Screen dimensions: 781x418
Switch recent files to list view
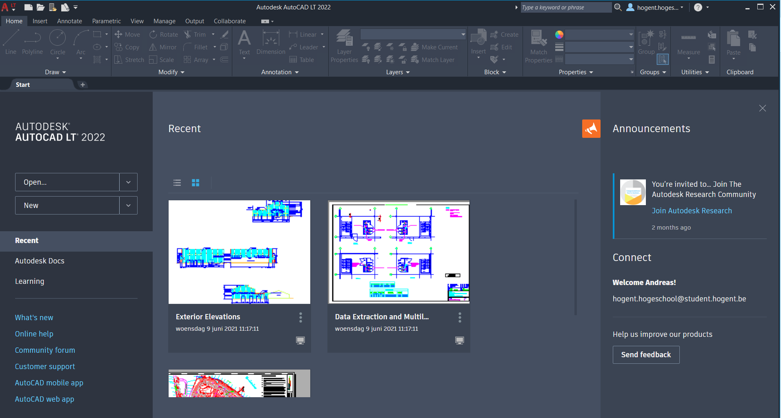[x=177, y=183]
